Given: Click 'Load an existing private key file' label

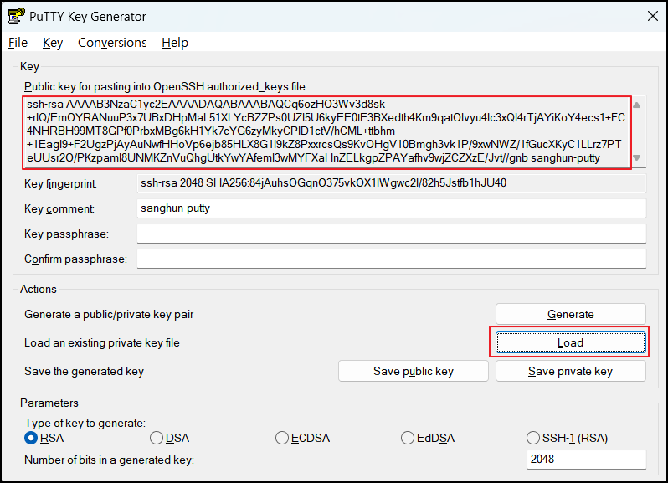Looking at the screenshot, I should coord(102,343).
